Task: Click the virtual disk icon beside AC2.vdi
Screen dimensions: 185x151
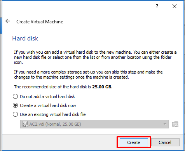Action: [x=25, y=124]
